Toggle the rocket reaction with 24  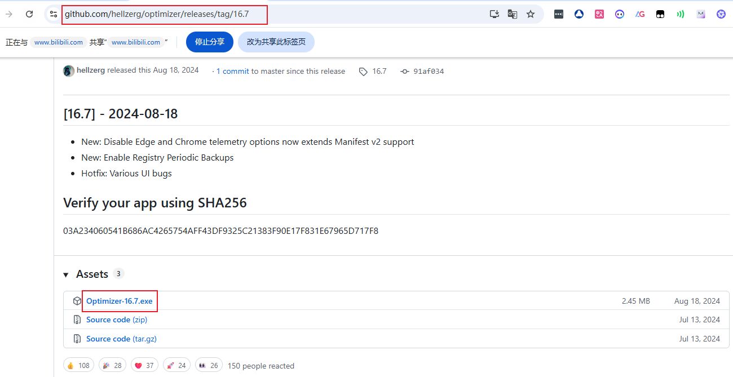coord(175,365)
